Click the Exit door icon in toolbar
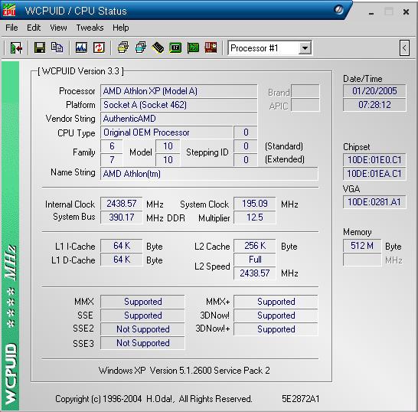Screen dimensions: 418x412 (16, 48)
